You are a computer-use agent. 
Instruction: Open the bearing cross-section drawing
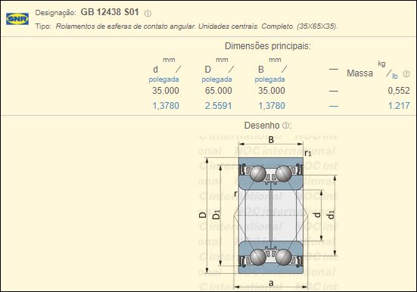[269, 213]
